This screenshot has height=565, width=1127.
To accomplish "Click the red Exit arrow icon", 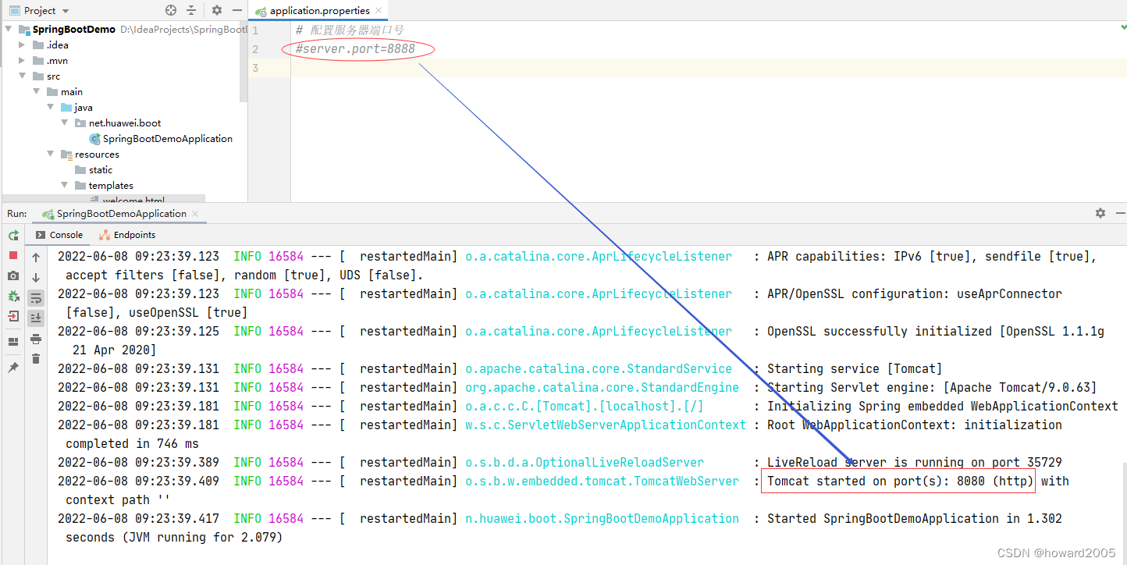I will tap(13, 316).
